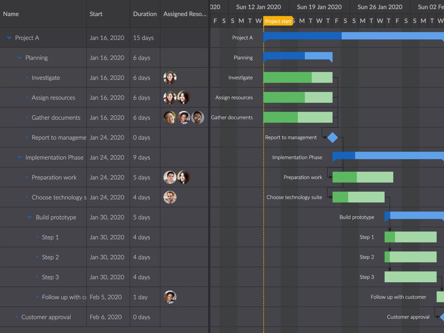Click the Investigate row resource avatar
The image size is (444, 333).
point(170,77)
